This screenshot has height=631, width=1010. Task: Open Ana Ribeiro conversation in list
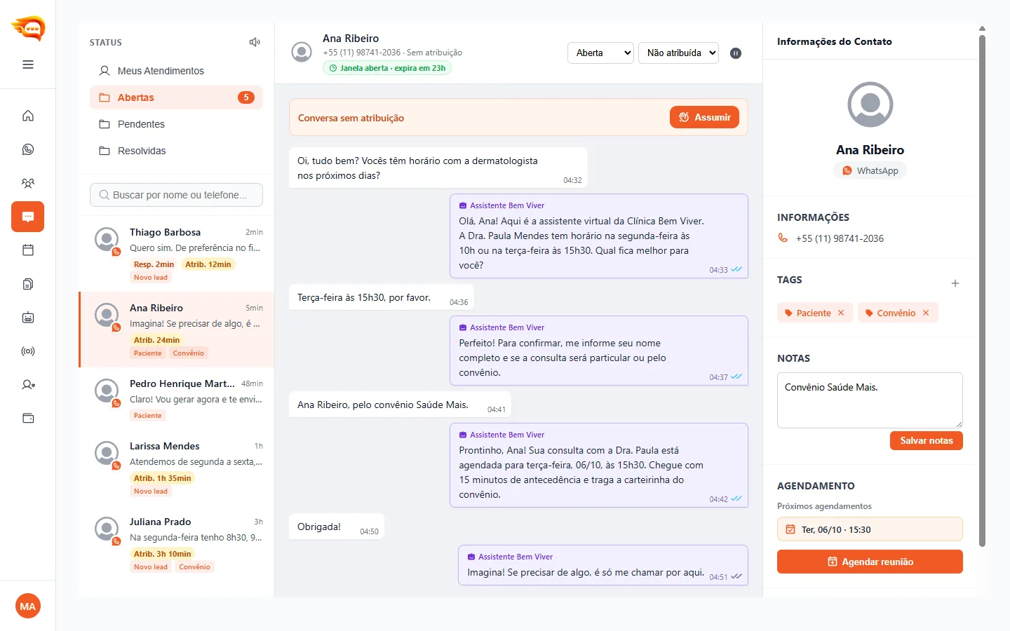[x=177, y=330]
